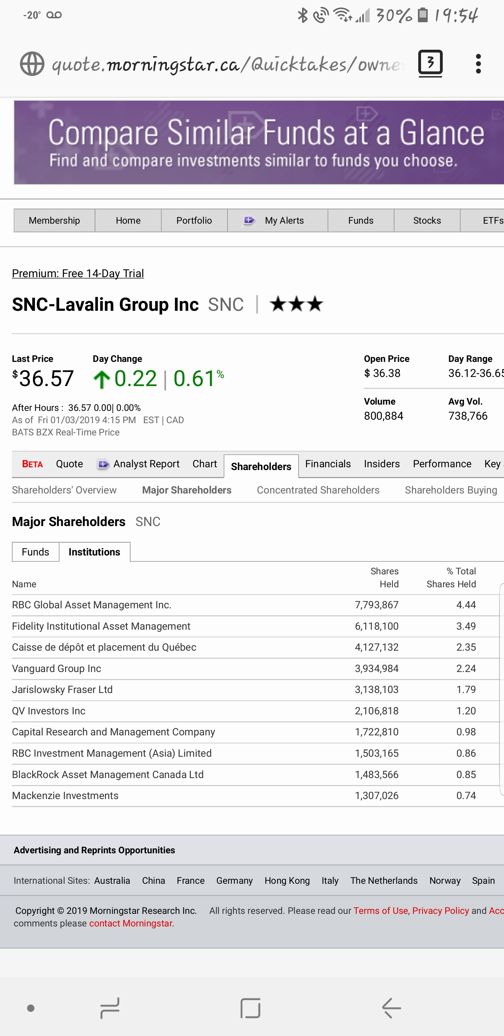Click Premium: Free 14-Day Trial link

[x=78, y=273]
